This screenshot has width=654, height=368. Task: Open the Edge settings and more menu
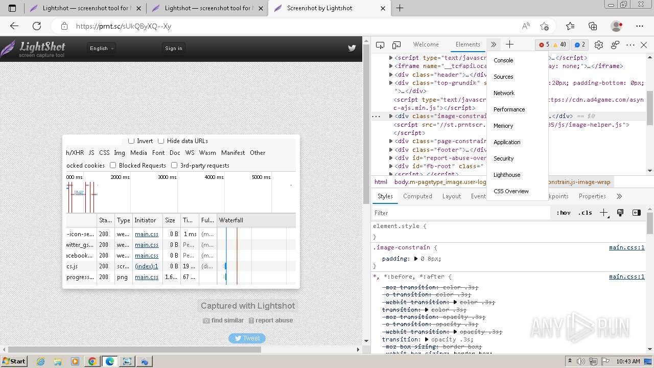(640, 26)
